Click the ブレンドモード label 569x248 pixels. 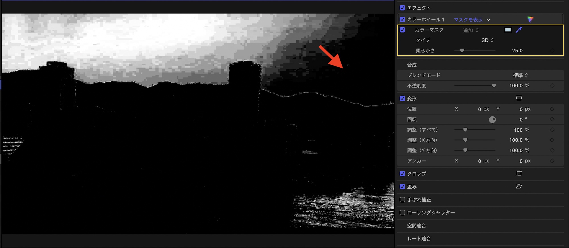(x=424, y=75)
